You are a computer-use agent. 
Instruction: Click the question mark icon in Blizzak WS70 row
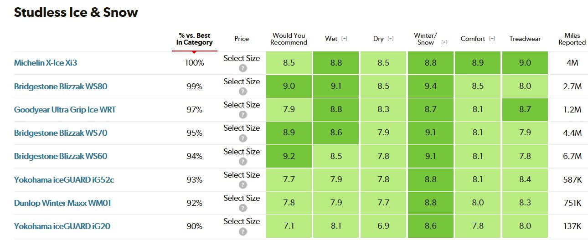243,138
